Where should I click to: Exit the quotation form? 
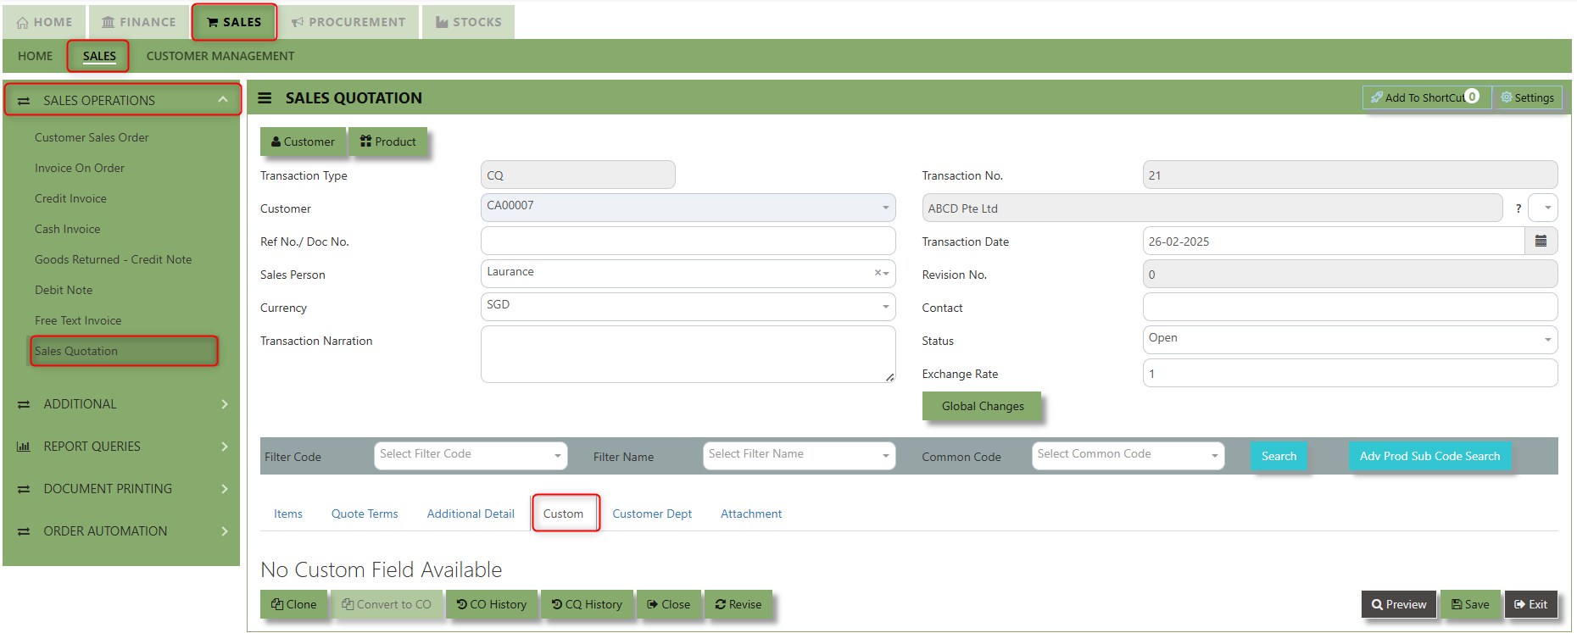tap(1530, 604)
